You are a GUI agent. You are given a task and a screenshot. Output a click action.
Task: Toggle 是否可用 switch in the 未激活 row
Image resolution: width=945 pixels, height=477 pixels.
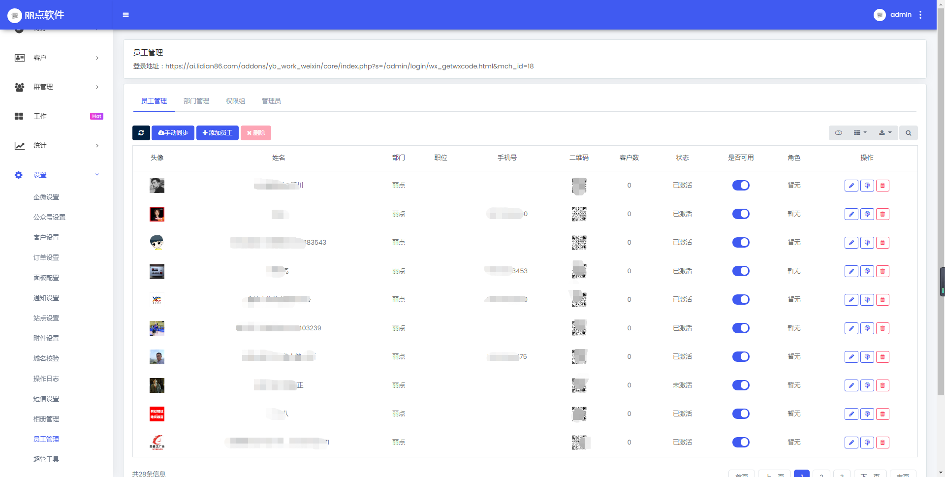click(741, 385)
